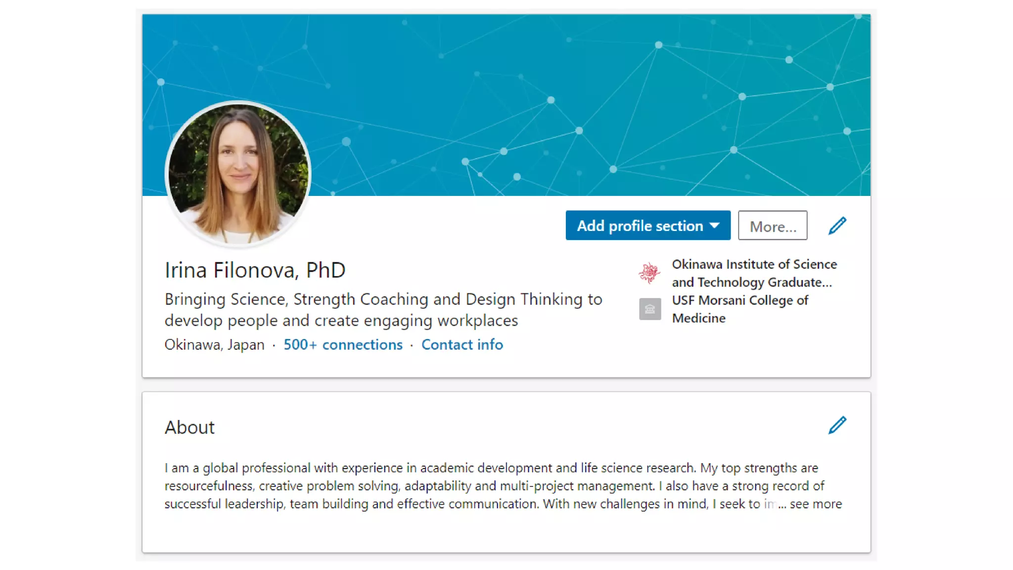Open the circular profile photo
This screenshot has width=1013, height=570.
pos(238,173)
